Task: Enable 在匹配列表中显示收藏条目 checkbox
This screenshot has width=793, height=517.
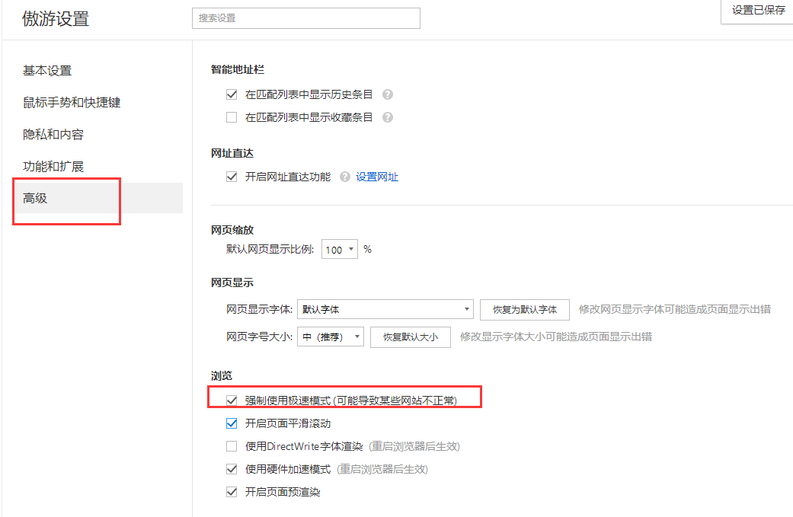Action: pyautogui.click(x=232, y=118)
